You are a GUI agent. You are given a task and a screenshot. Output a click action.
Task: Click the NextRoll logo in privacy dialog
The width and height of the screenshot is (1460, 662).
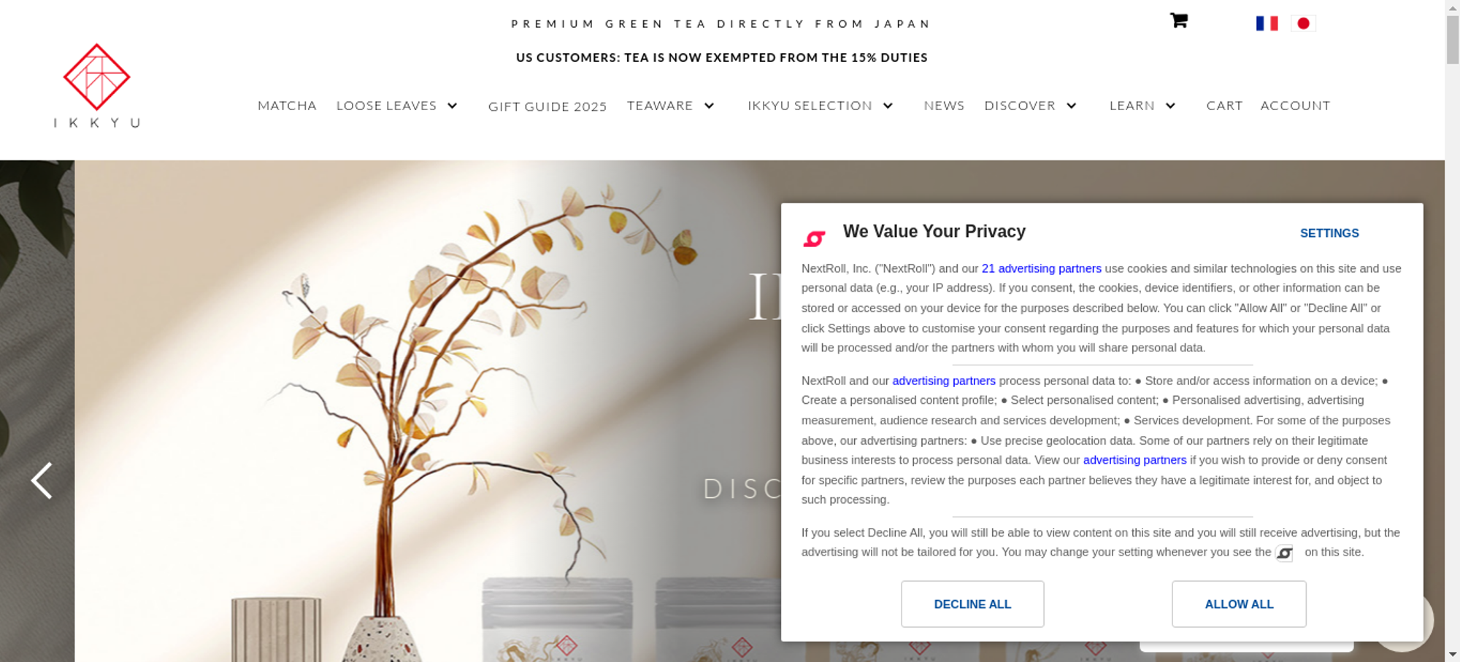(814, 238)
